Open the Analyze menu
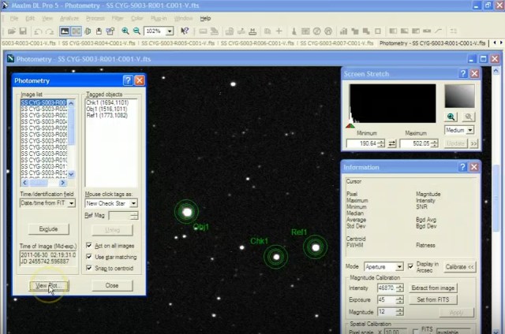 point(69,17)
